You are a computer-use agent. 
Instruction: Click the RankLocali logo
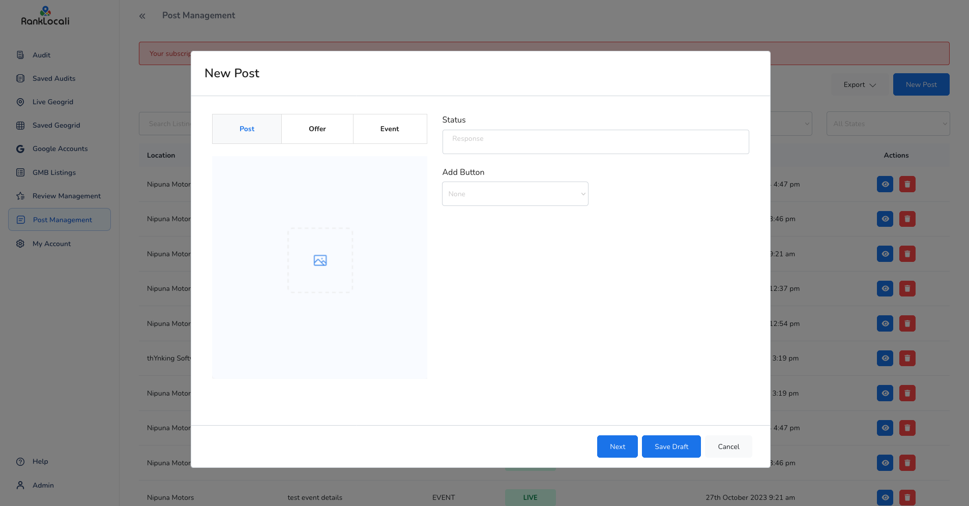[x=45, y=16]
